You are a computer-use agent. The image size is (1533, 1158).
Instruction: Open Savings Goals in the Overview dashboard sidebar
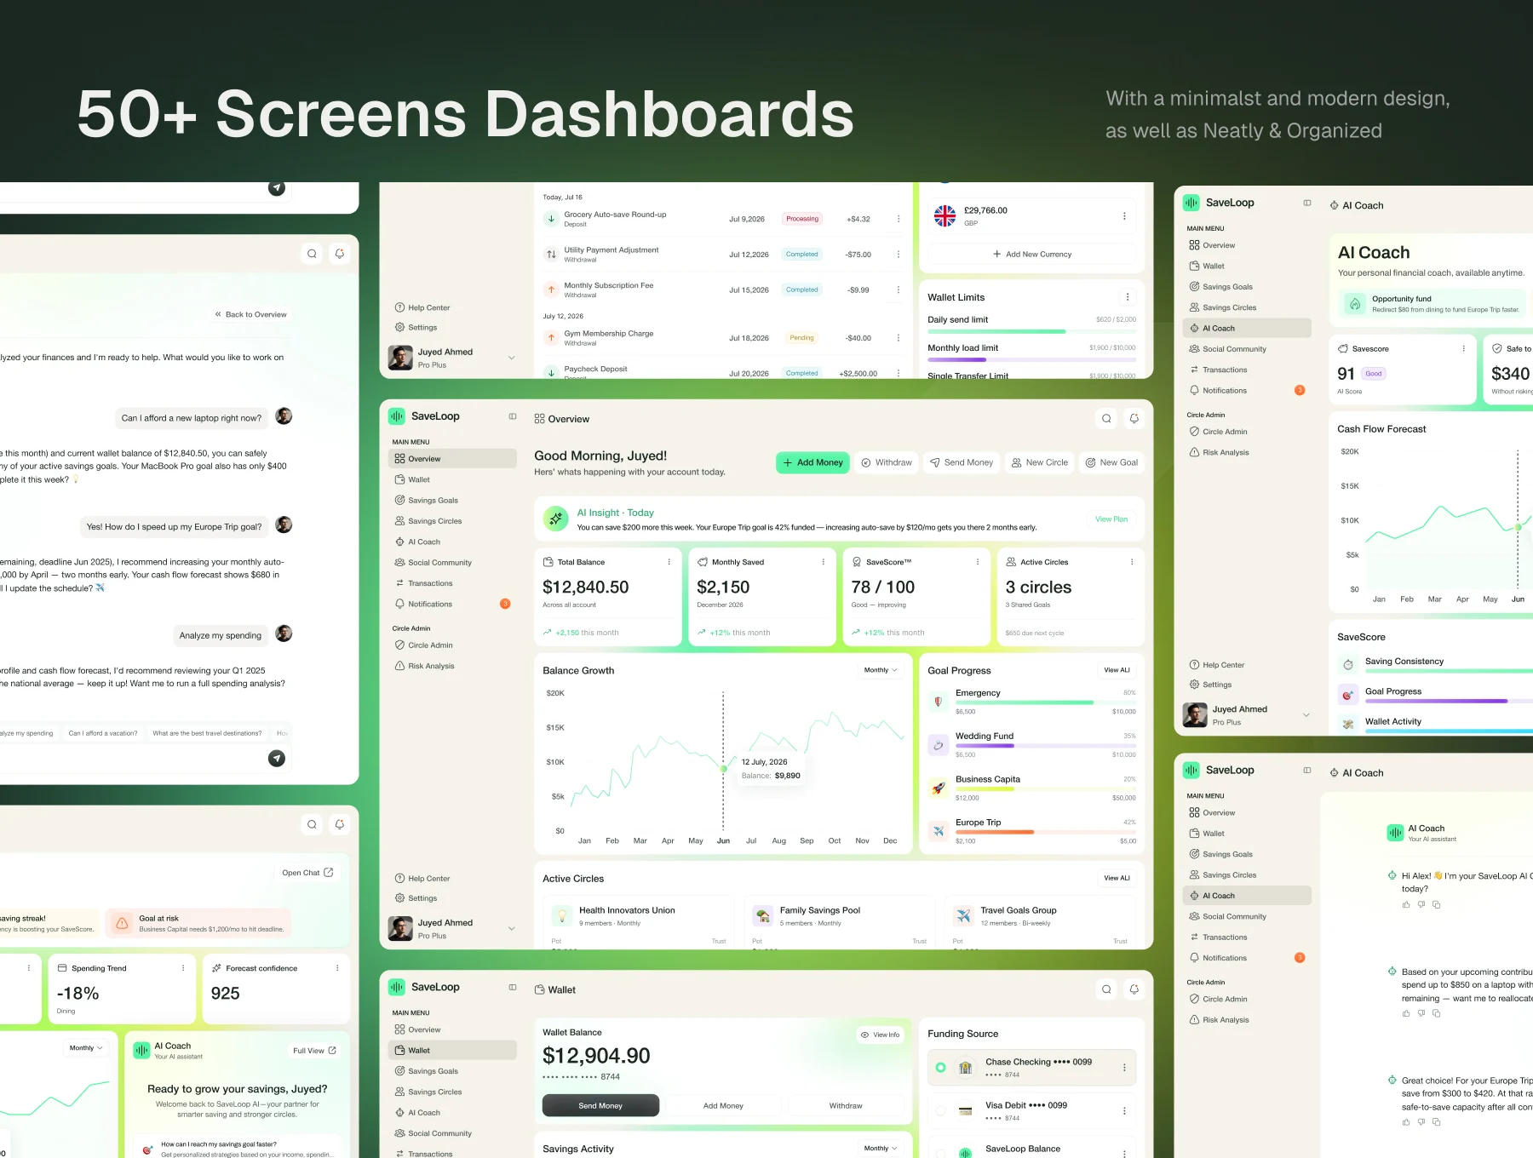[x=452, y=501]
